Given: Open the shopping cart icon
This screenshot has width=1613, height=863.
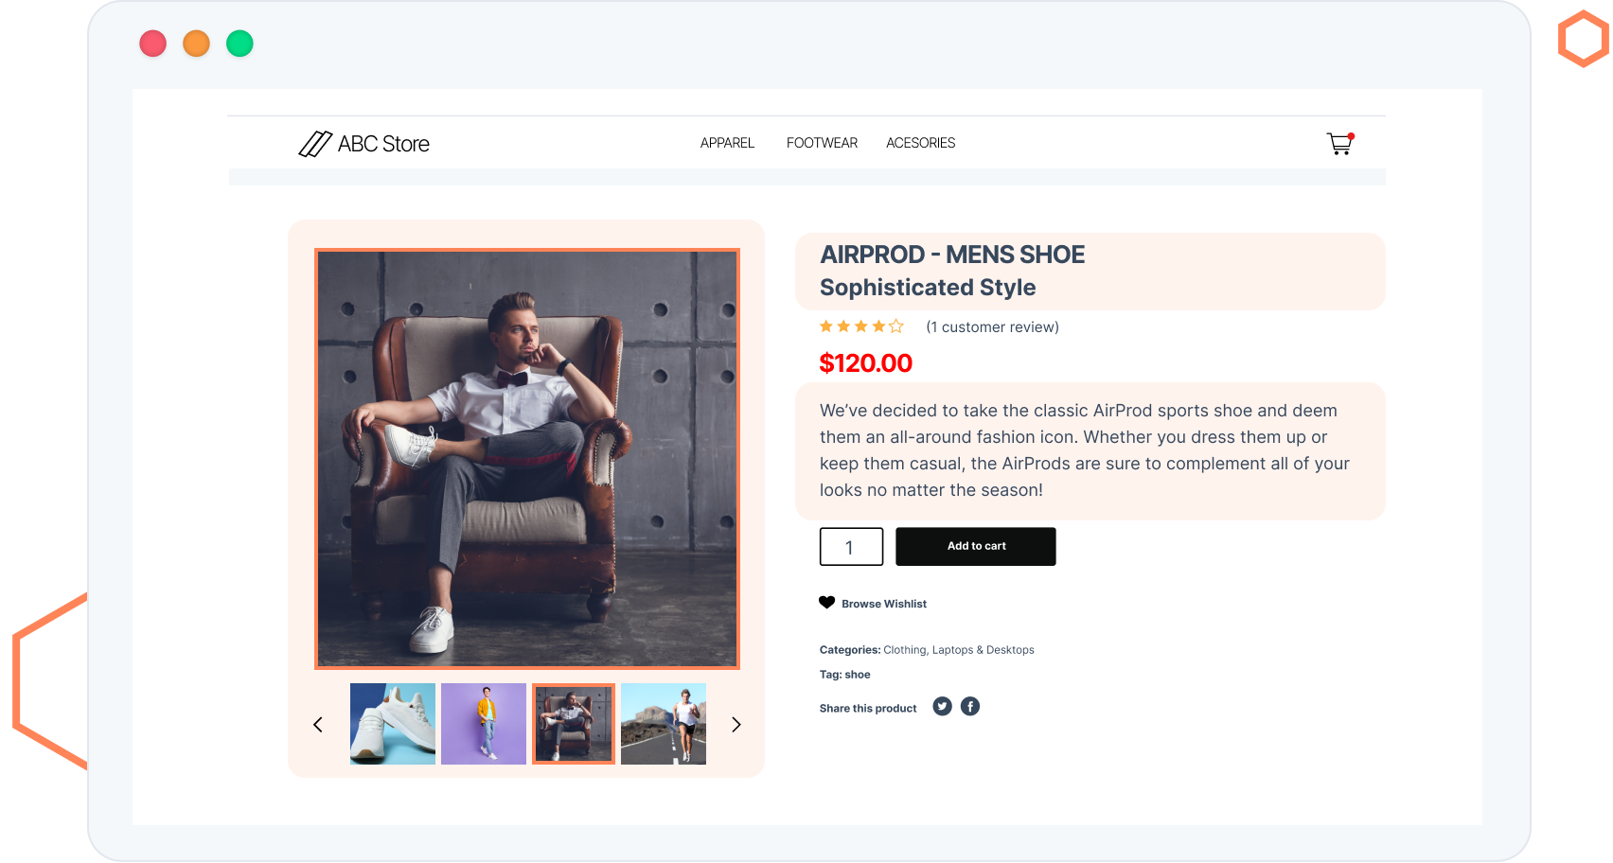Looking at the screenshot, I should click(1339, 144).
